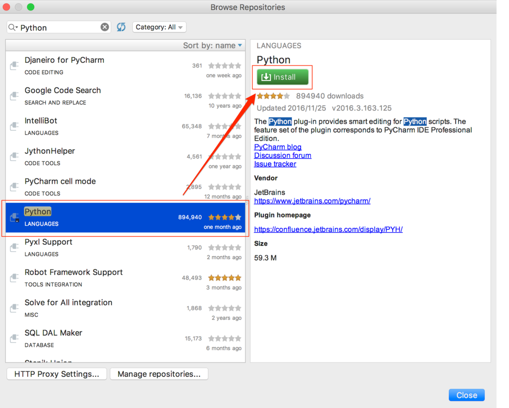Click the 65,348 download count
The width and height of the screenshot is (509, 408).
pyautogui.click(x=191, y=126)
